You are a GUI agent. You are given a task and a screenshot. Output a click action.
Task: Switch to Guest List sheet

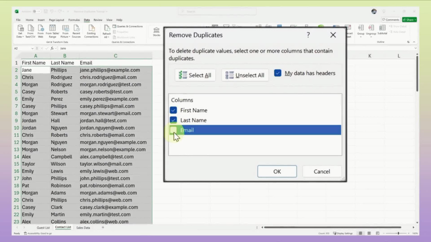point(43,227)
